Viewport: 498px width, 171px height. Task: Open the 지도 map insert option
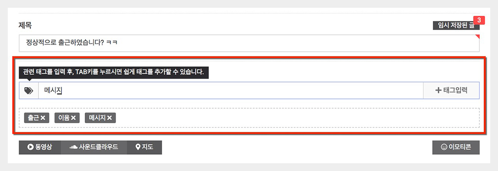tap(144, 147)
